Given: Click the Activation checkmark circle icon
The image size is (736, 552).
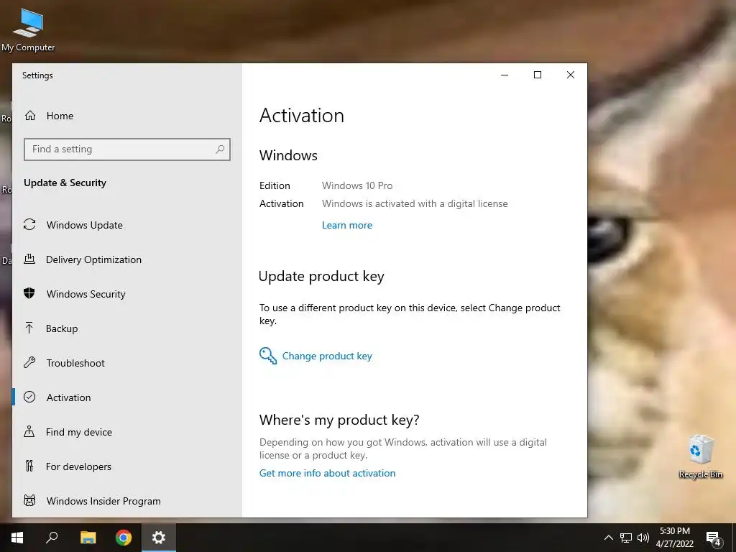Looking at the screenshot, I should [29, 397].
